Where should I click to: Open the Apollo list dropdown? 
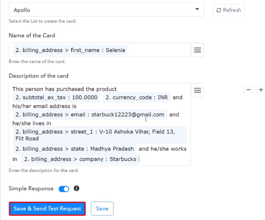point(106,10)
